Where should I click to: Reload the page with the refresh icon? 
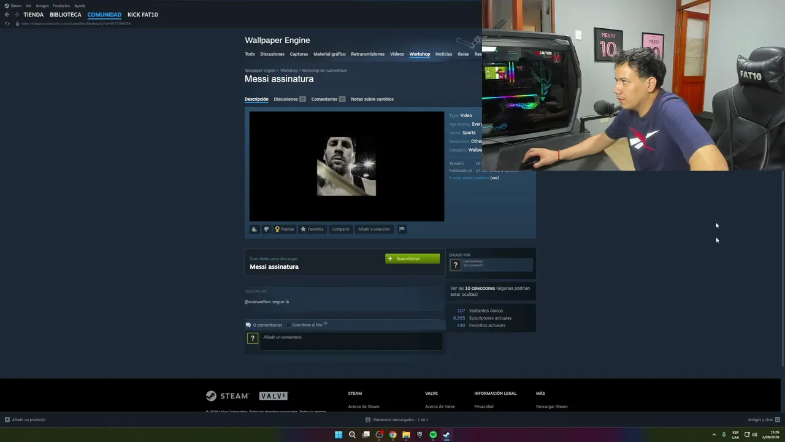[x=7, y=23]
